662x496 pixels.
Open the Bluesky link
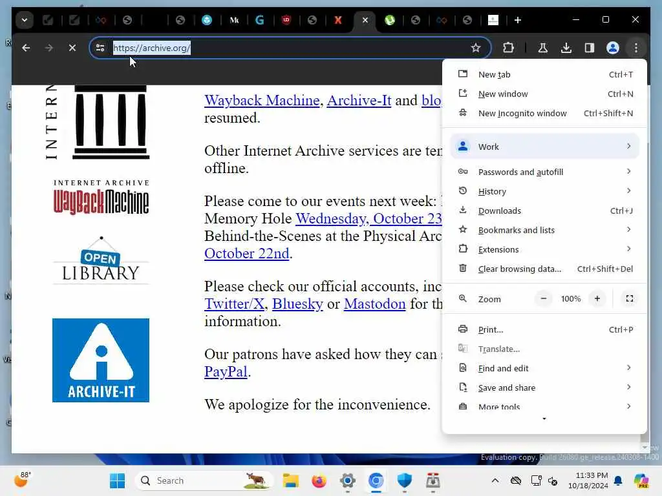click(x=297, y=304)
